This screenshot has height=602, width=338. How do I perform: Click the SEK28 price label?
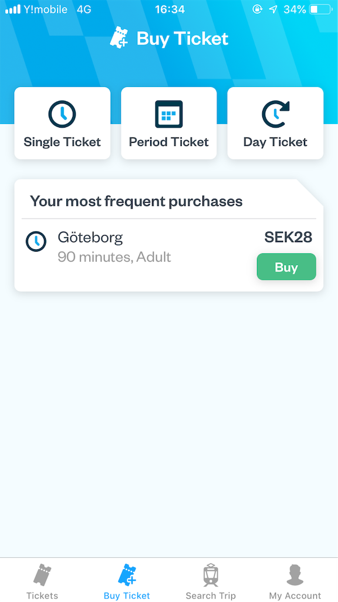tap(288, 238)
